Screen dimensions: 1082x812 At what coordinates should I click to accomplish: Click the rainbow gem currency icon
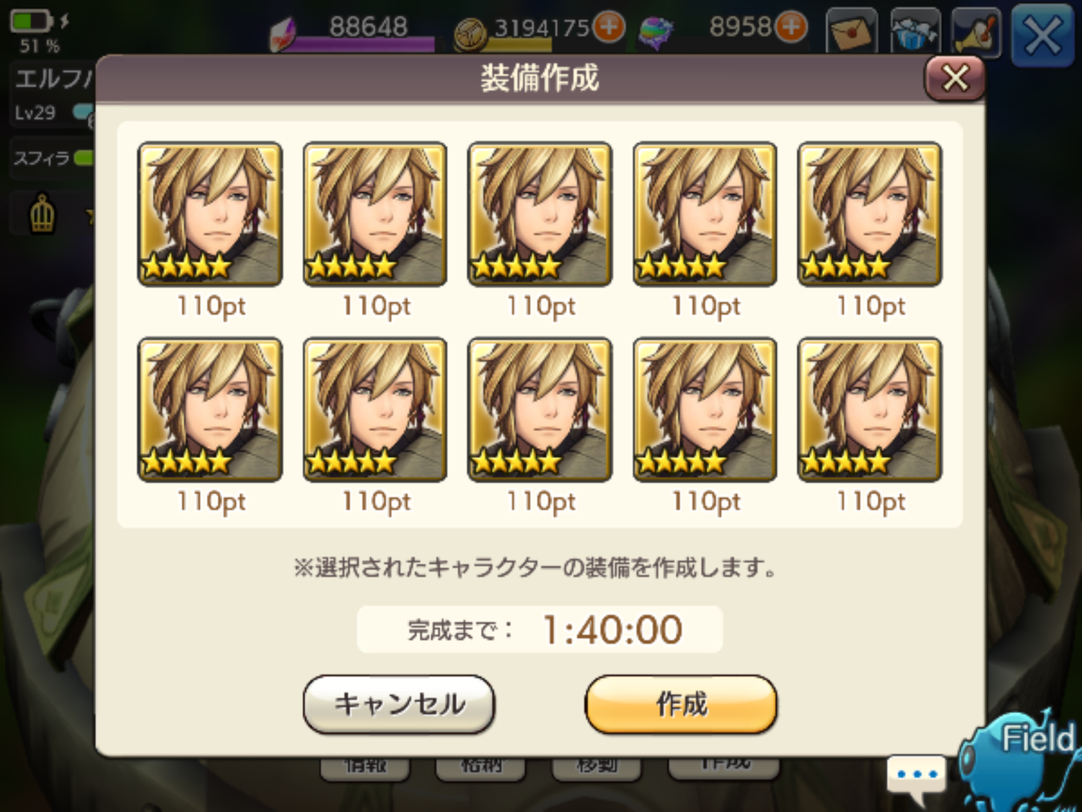tap(656, 32)
